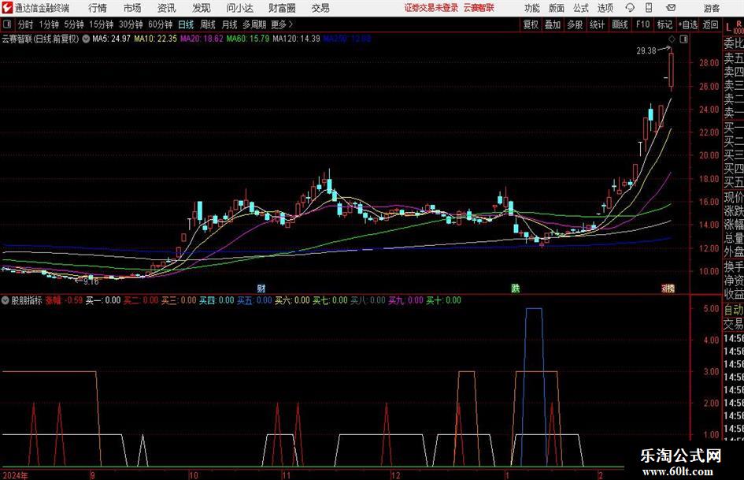Click 证券交易未登录 login link

click(x=431, y=8)
